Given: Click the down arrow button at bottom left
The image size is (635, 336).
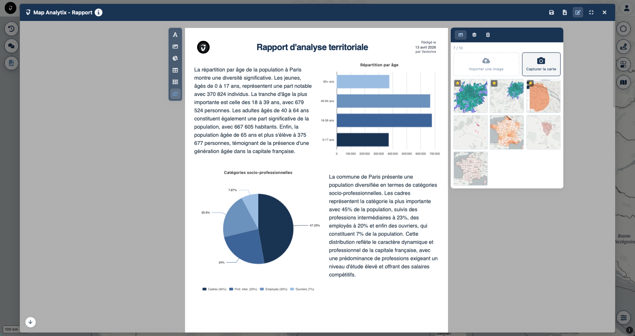Looking at the screenshot, I should click(30, 322).
